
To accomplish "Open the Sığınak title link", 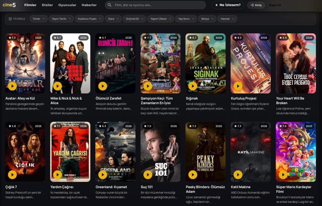I will 192,98.
